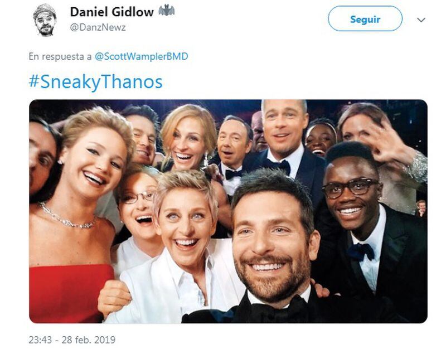Click the 'En respuesta a' reply text
The height and width of the screenshot is (349, 446).
coord(60,57)
